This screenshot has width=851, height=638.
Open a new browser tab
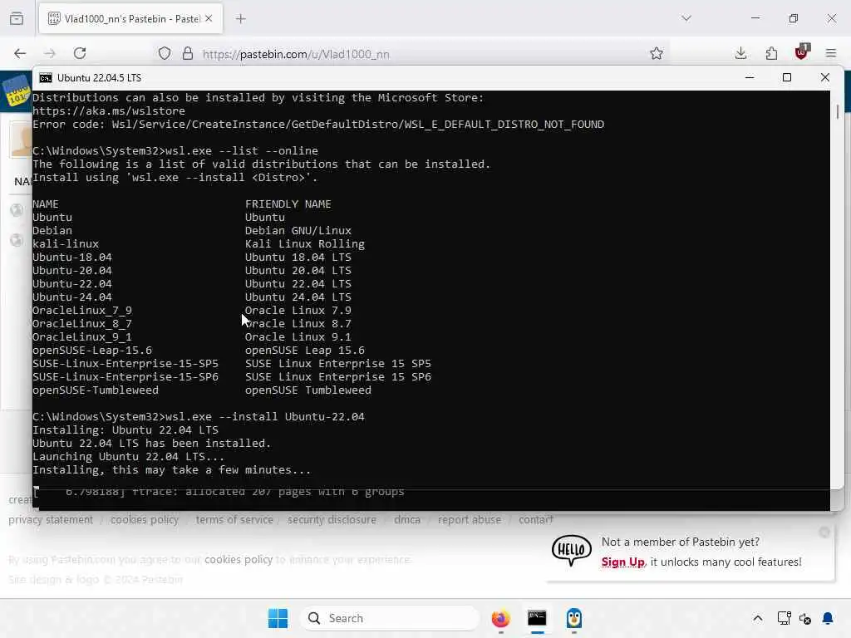click(241, 18)
